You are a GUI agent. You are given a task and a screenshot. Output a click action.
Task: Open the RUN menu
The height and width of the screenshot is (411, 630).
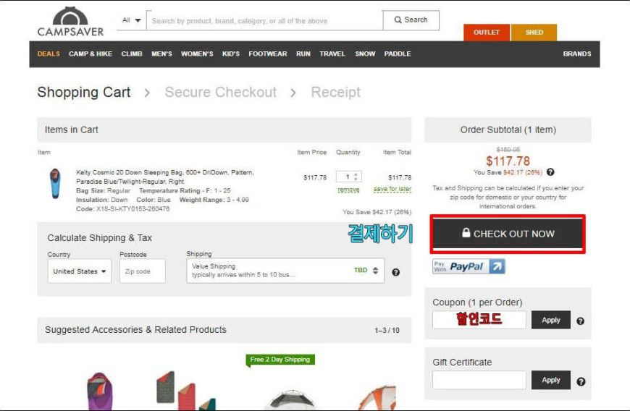[x=303, y=54]
